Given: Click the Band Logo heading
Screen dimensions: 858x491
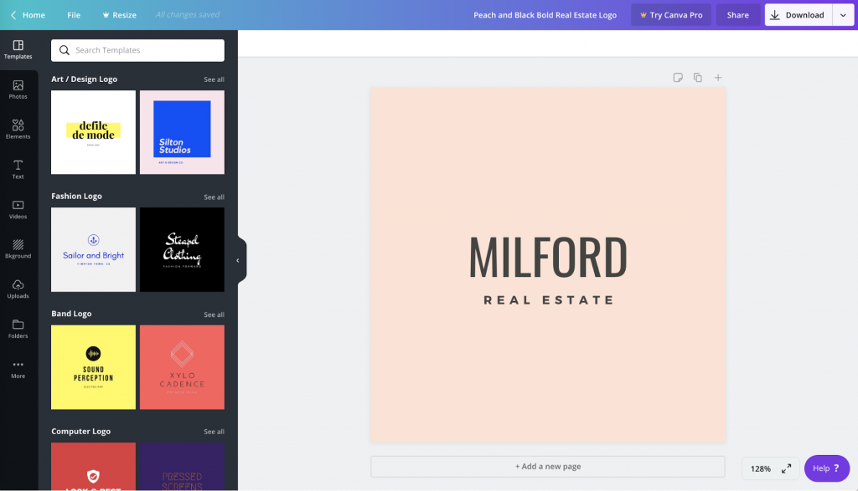Looking at the screenshot, I should (x=72, y=314).
